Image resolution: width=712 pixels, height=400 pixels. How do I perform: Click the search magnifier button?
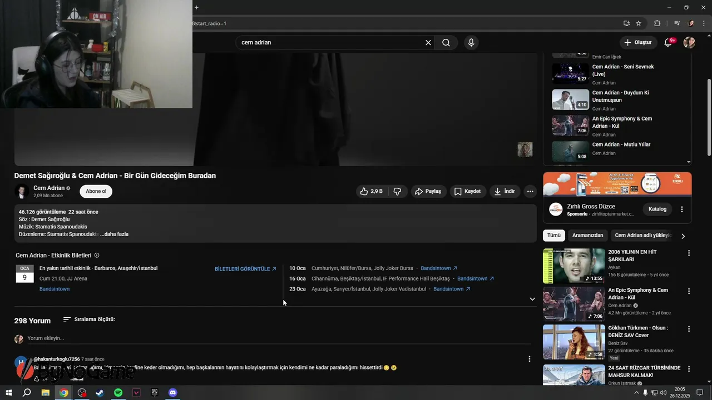click(446, 43)
